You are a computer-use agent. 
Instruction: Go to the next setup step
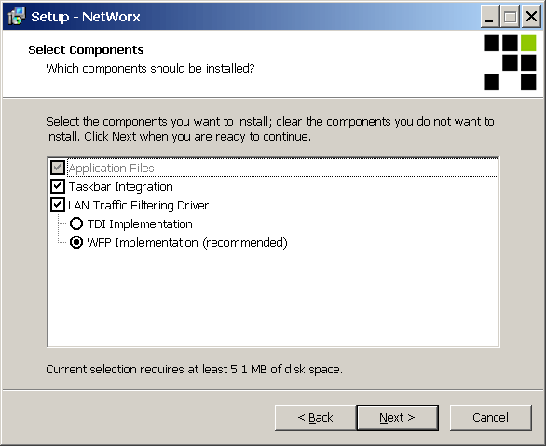pyautogui.click(x=397, y=417)
